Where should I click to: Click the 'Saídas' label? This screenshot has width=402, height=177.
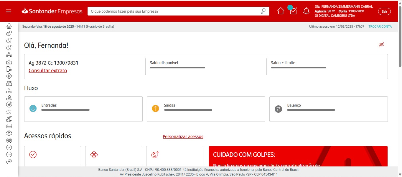(x=170, y=105)
